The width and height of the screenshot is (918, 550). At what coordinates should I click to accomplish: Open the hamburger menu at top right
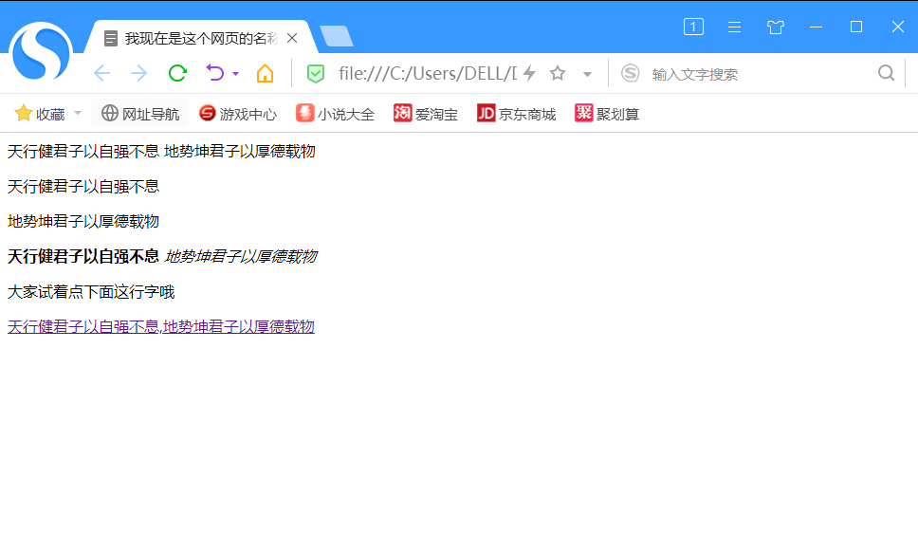pyautogui.click(x=735, y=27)
